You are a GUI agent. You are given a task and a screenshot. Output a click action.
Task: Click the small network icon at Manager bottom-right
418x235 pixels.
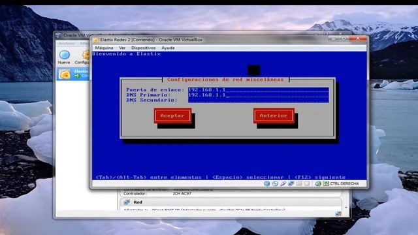[338, 213]
